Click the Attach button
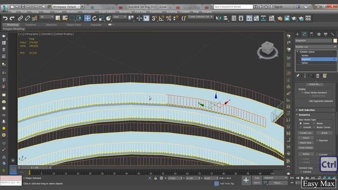The width and height of the screenshot is (338, 190). [305, 138]
